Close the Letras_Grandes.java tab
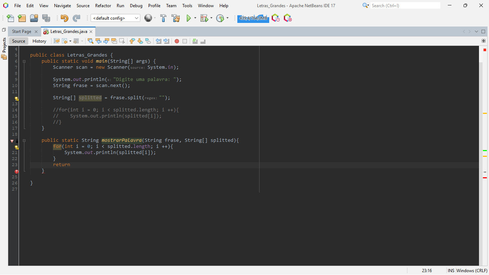This screenshot has width=489, height=275. coord(91,32)
